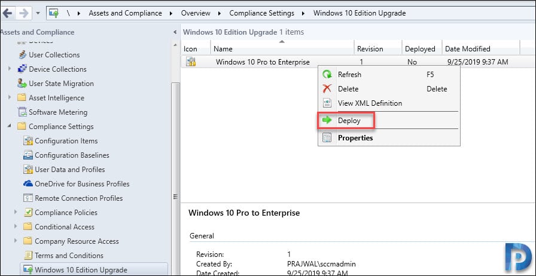
Task: Select Overview in the breadcrumb path
Action: (x=196, y=13)
